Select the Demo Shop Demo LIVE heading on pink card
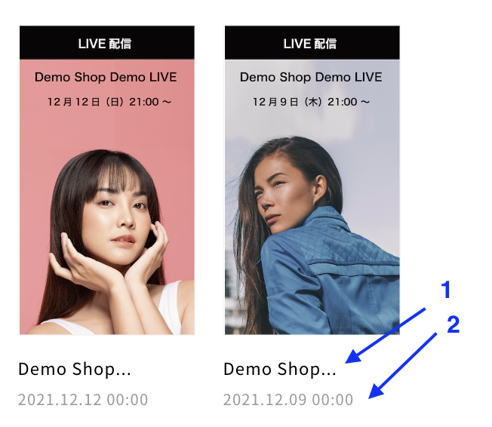Viewport: 492px width, 427px height. pos(106,77)
